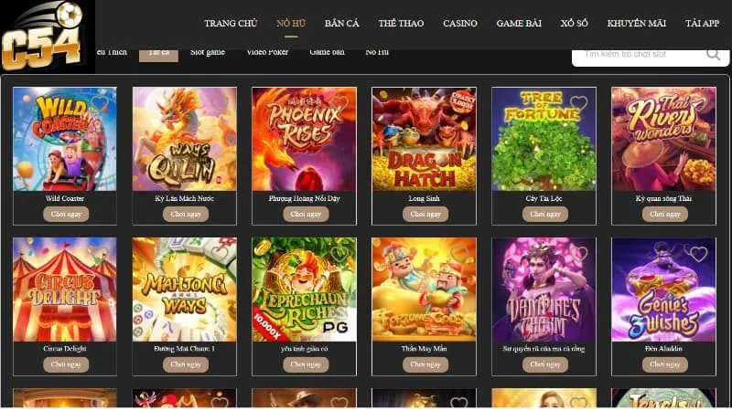
Task: Click heart icon on Mahjong Ways tile
Action: click(220, 254)
